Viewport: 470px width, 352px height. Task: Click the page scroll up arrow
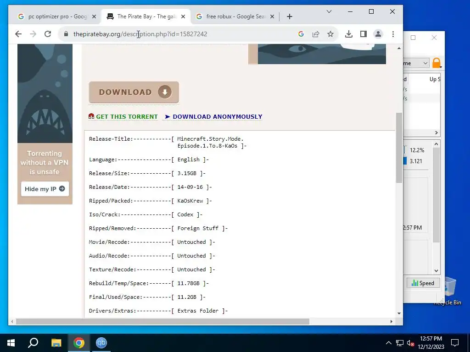pyautogui.click(x=399, y=48)
